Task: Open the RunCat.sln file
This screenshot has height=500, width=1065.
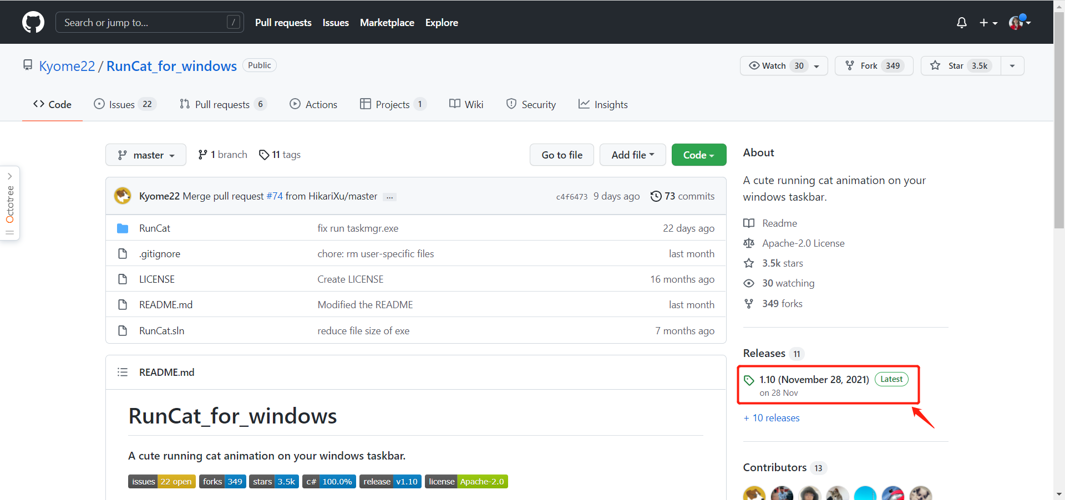Action: [161, 331]
